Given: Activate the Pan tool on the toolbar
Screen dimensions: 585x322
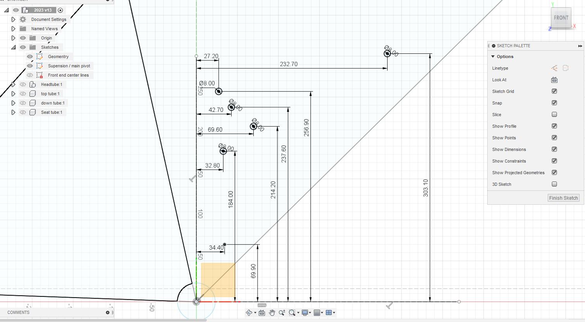Looking at the screenshot, I should point(272,312).
